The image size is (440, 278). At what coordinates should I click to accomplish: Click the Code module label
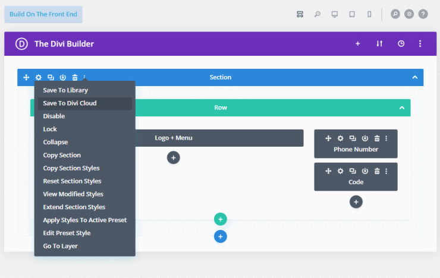[356, 182]
